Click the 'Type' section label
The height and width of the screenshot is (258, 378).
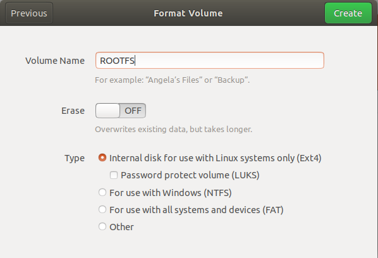(75, 159)
